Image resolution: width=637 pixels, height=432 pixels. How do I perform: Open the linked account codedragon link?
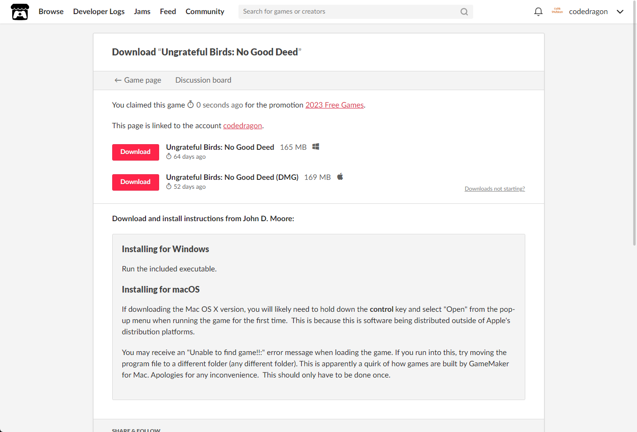[243, 126]
